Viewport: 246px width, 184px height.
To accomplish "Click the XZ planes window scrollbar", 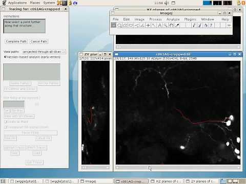I will [178, 47].
